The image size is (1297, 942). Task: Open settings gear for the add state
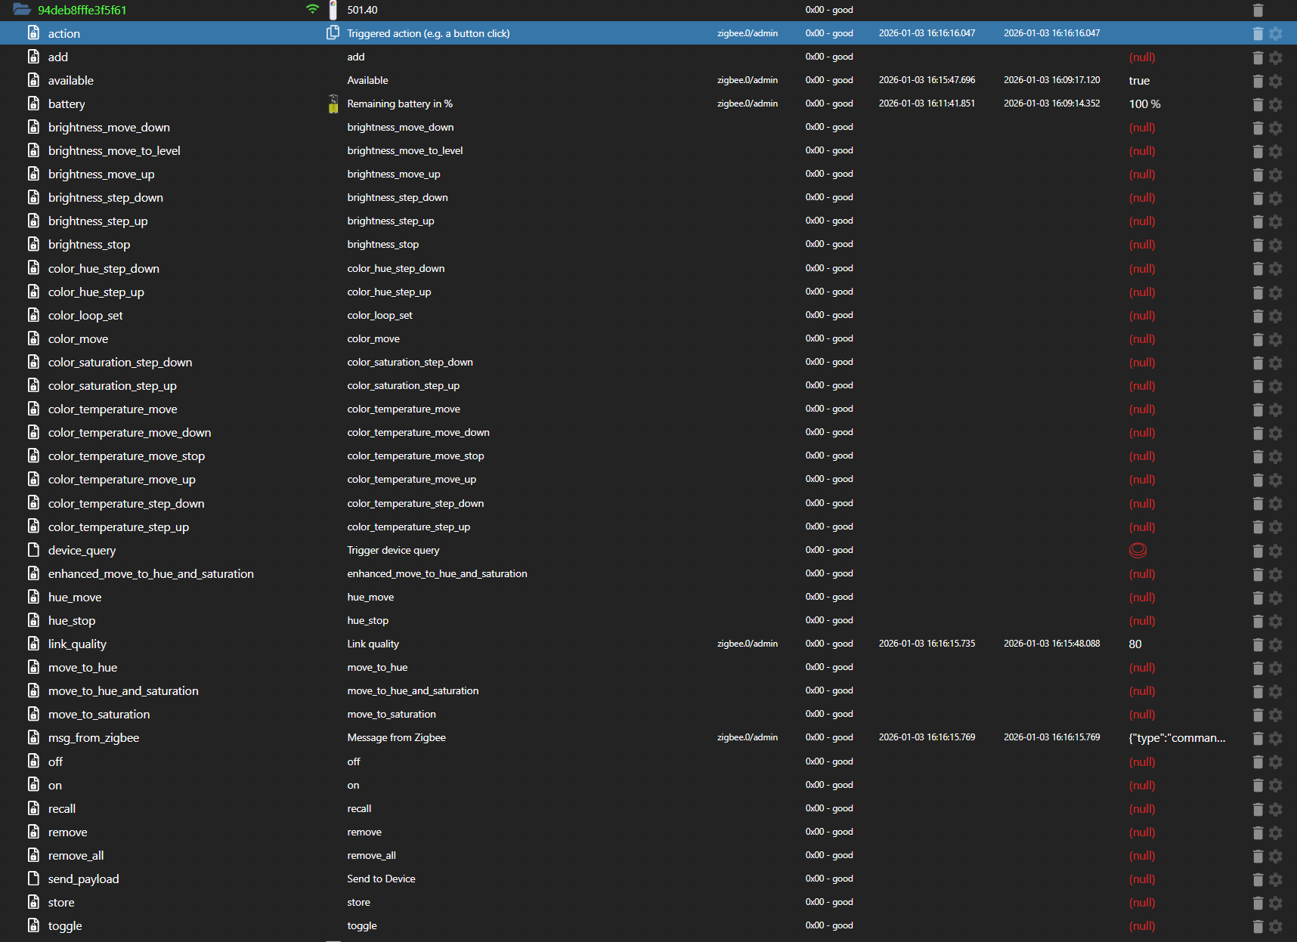(x=1276, y=57)
